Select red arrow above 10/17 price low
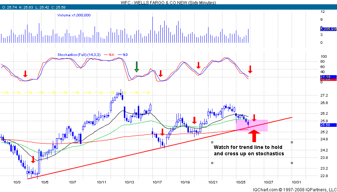This screenshot has height=192, width=337. [x=162, y=132]
